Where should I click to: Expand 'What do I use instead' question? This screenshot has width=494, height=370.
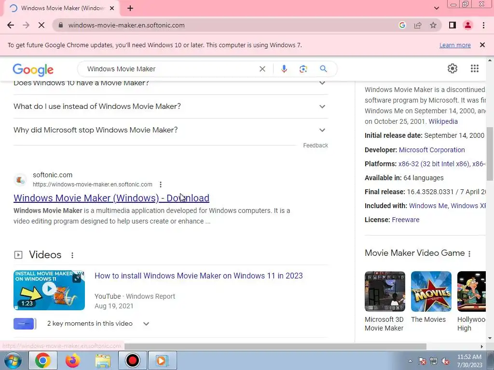point(170,106)
